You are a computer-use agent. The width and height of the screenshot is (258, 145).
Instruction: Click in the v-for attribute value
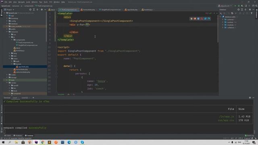[x=87, y=25]
